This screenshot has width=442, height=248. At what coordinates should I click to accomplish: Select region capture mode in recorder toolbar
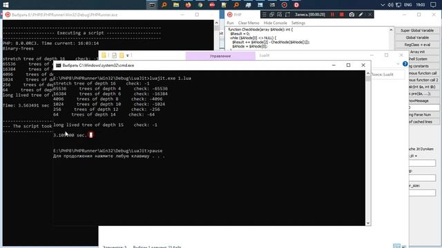pyautogui.click(x=279, y=14)
